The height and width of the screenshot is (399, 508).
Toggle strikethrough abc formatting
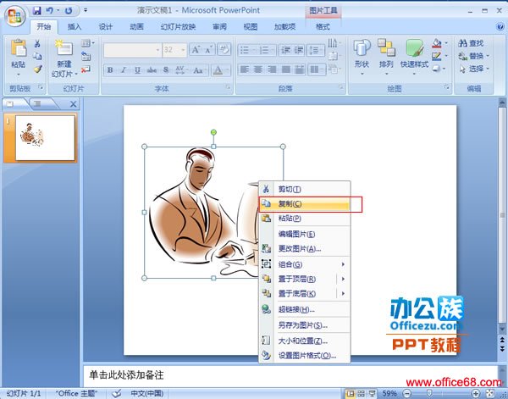click(x=152, y=69)
